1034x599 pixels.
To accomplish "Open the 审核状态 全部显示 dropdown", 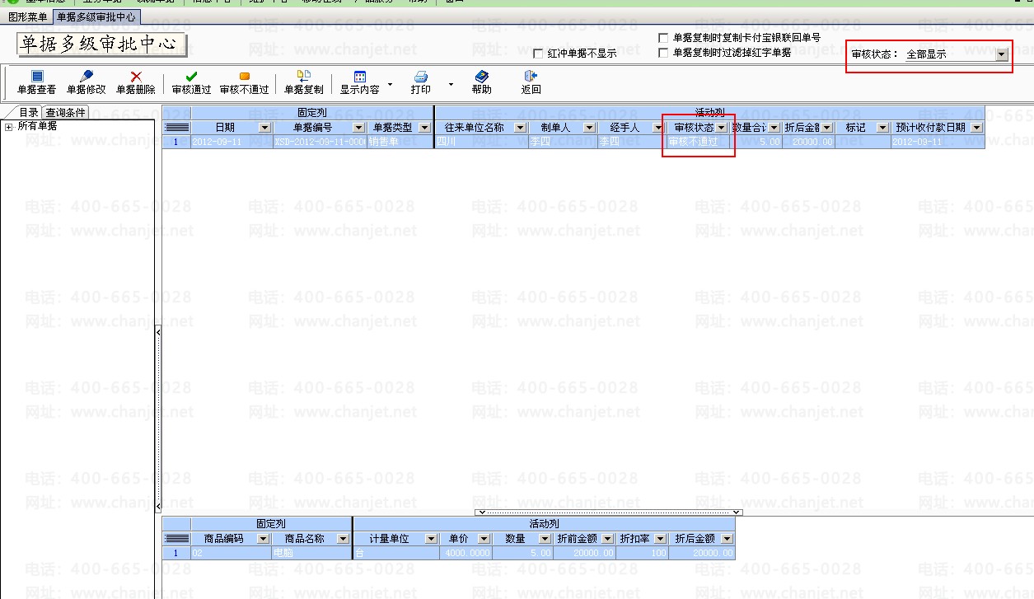I will 1001,54.
